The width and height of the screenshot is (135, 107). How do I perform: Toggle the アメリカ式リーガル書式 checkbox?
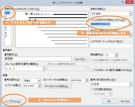92,70
